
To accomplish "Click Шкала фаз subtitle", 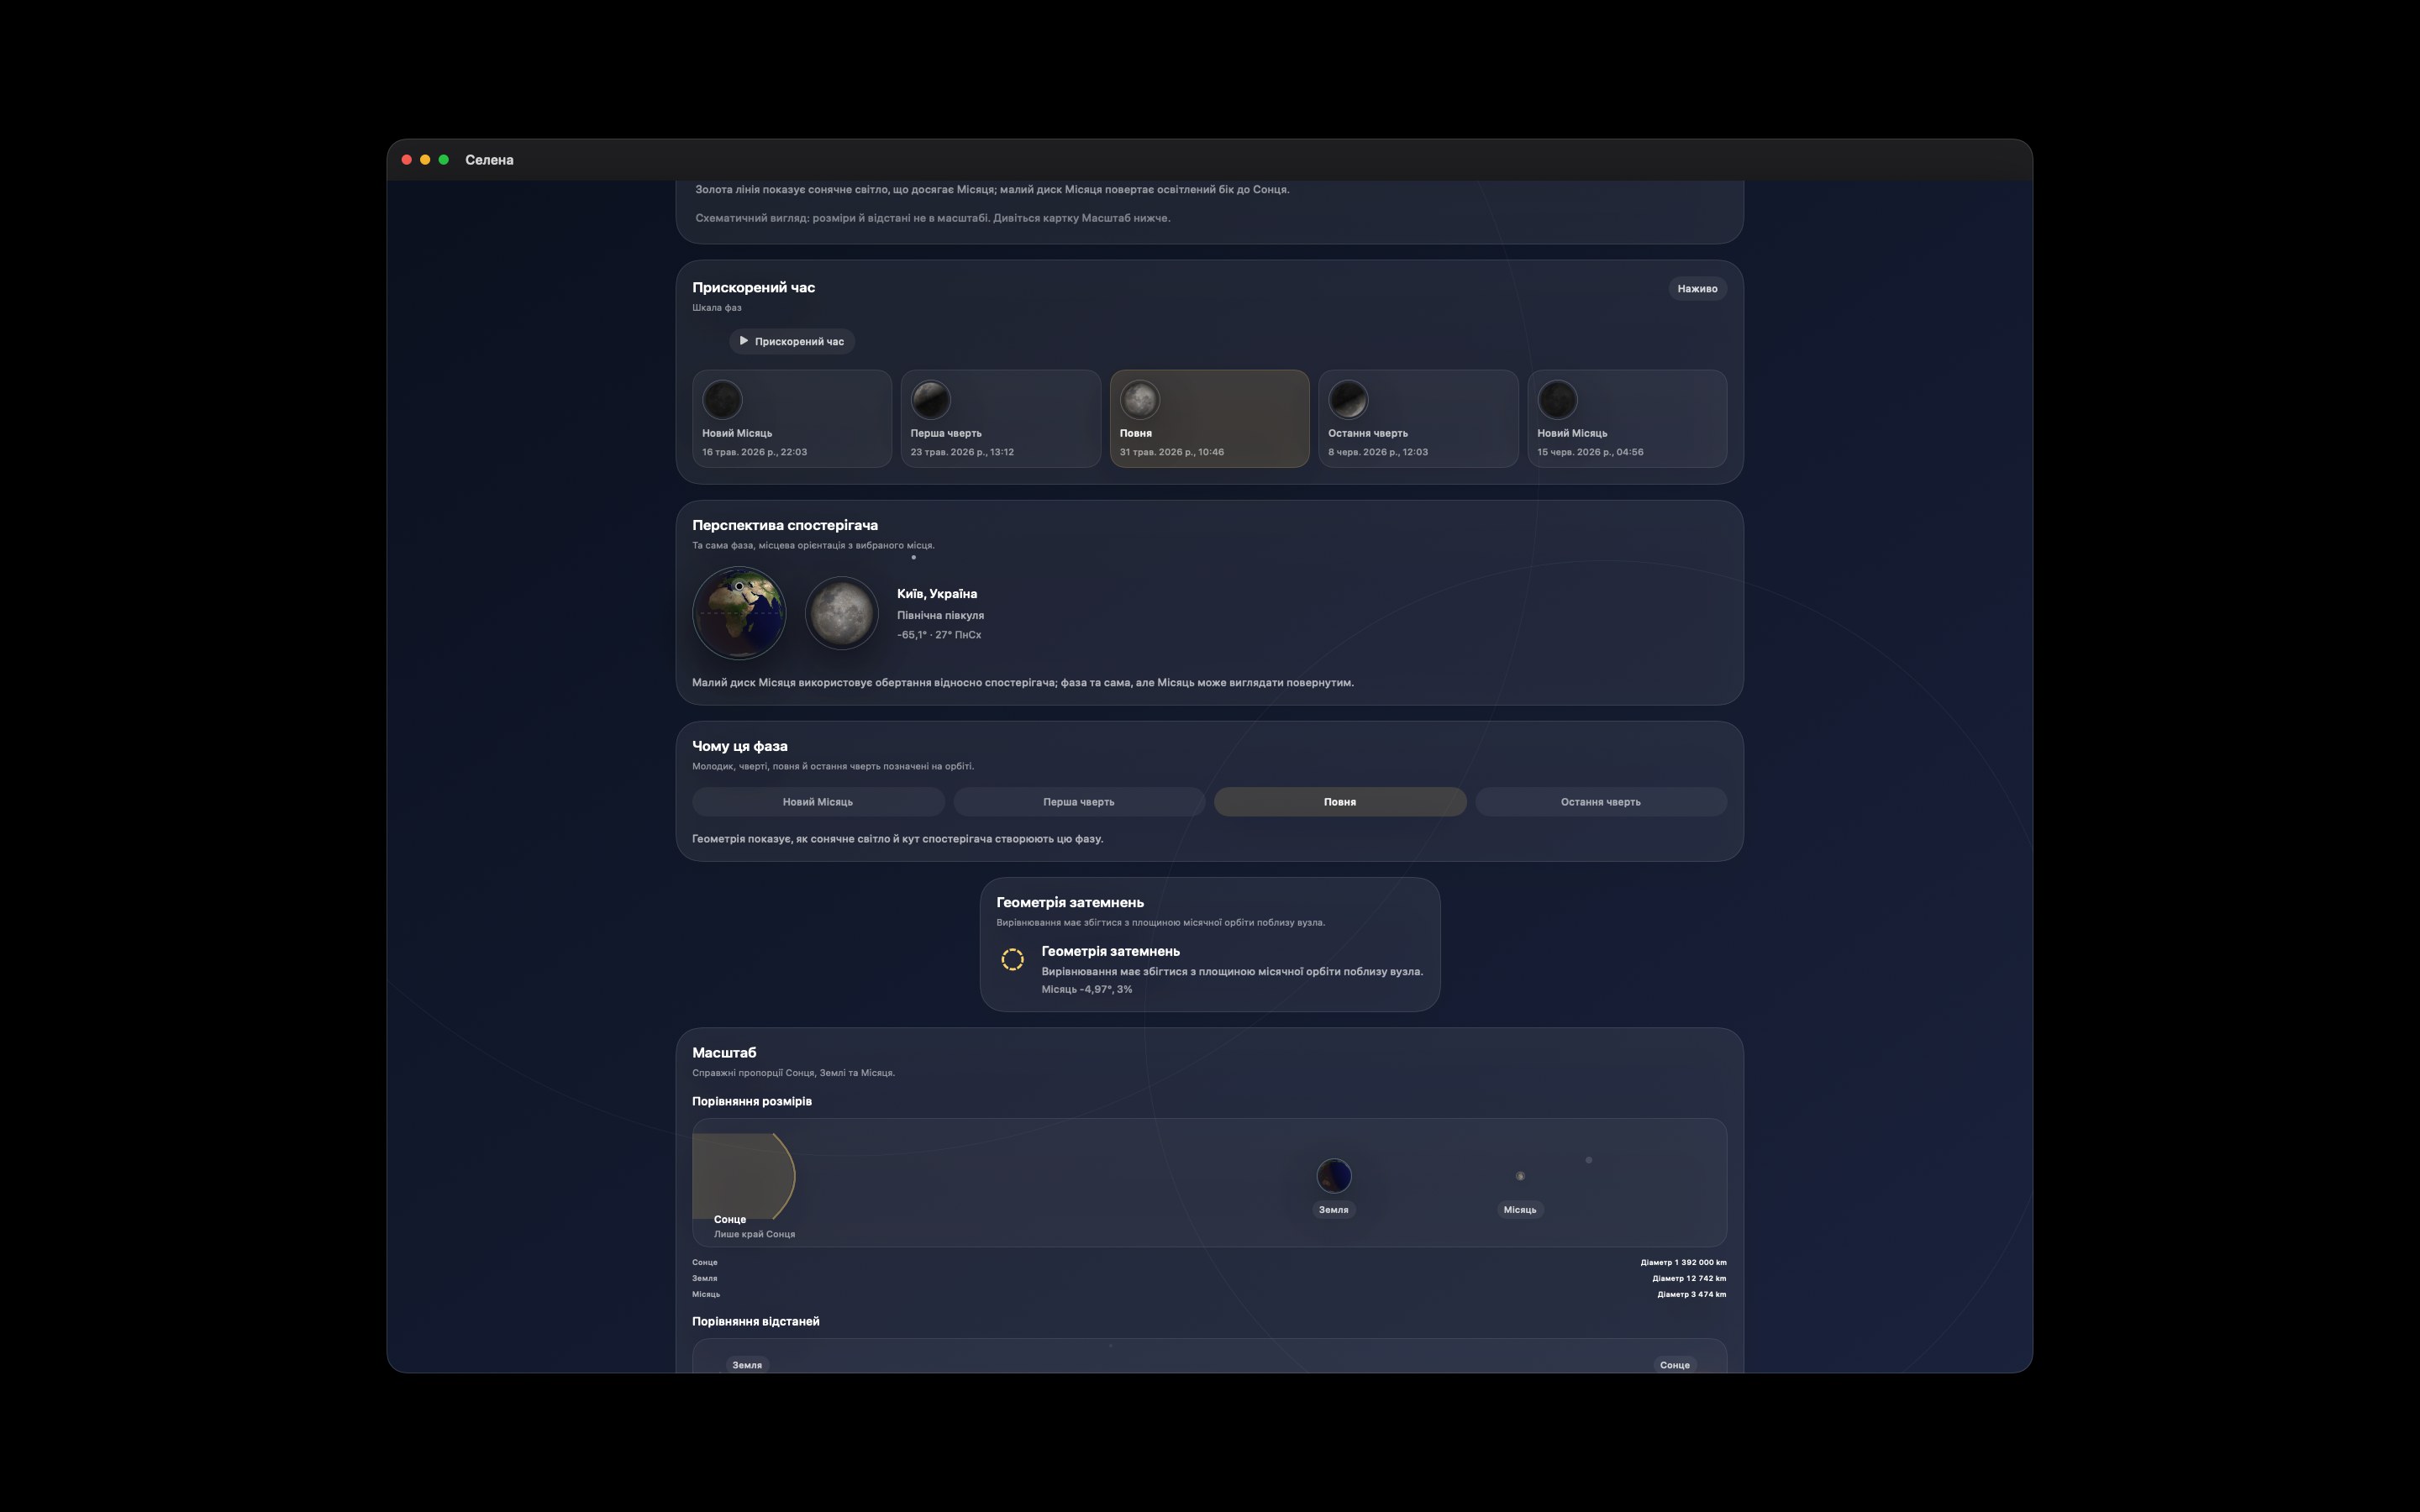I will point(716,308).
